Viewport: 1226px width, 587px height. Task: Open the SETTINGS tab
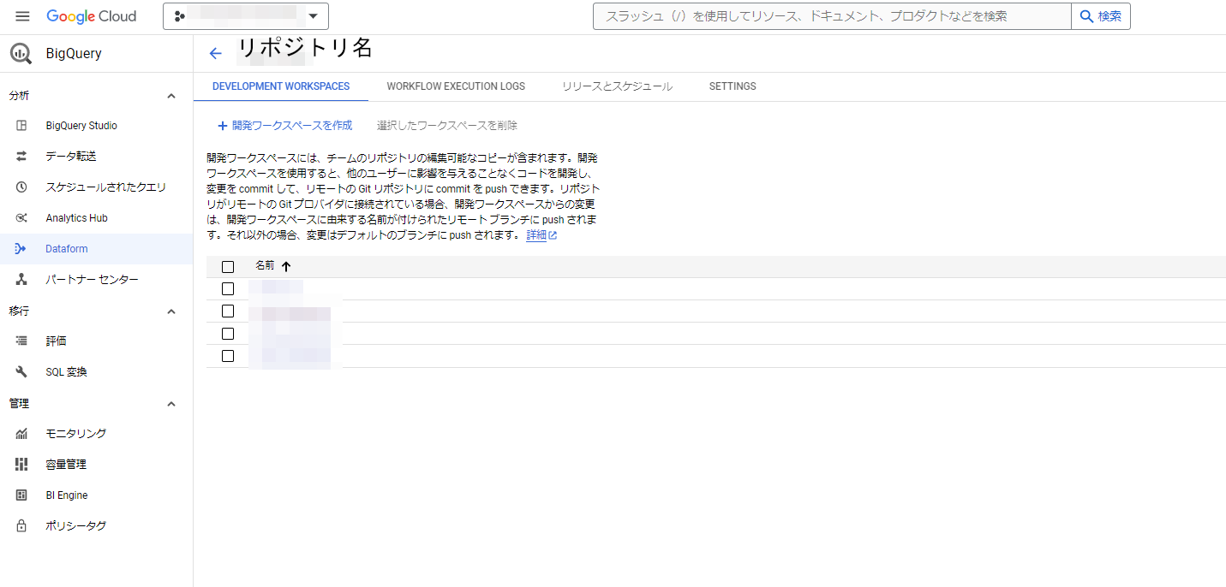pyautogui.click(x=732, y=86)
